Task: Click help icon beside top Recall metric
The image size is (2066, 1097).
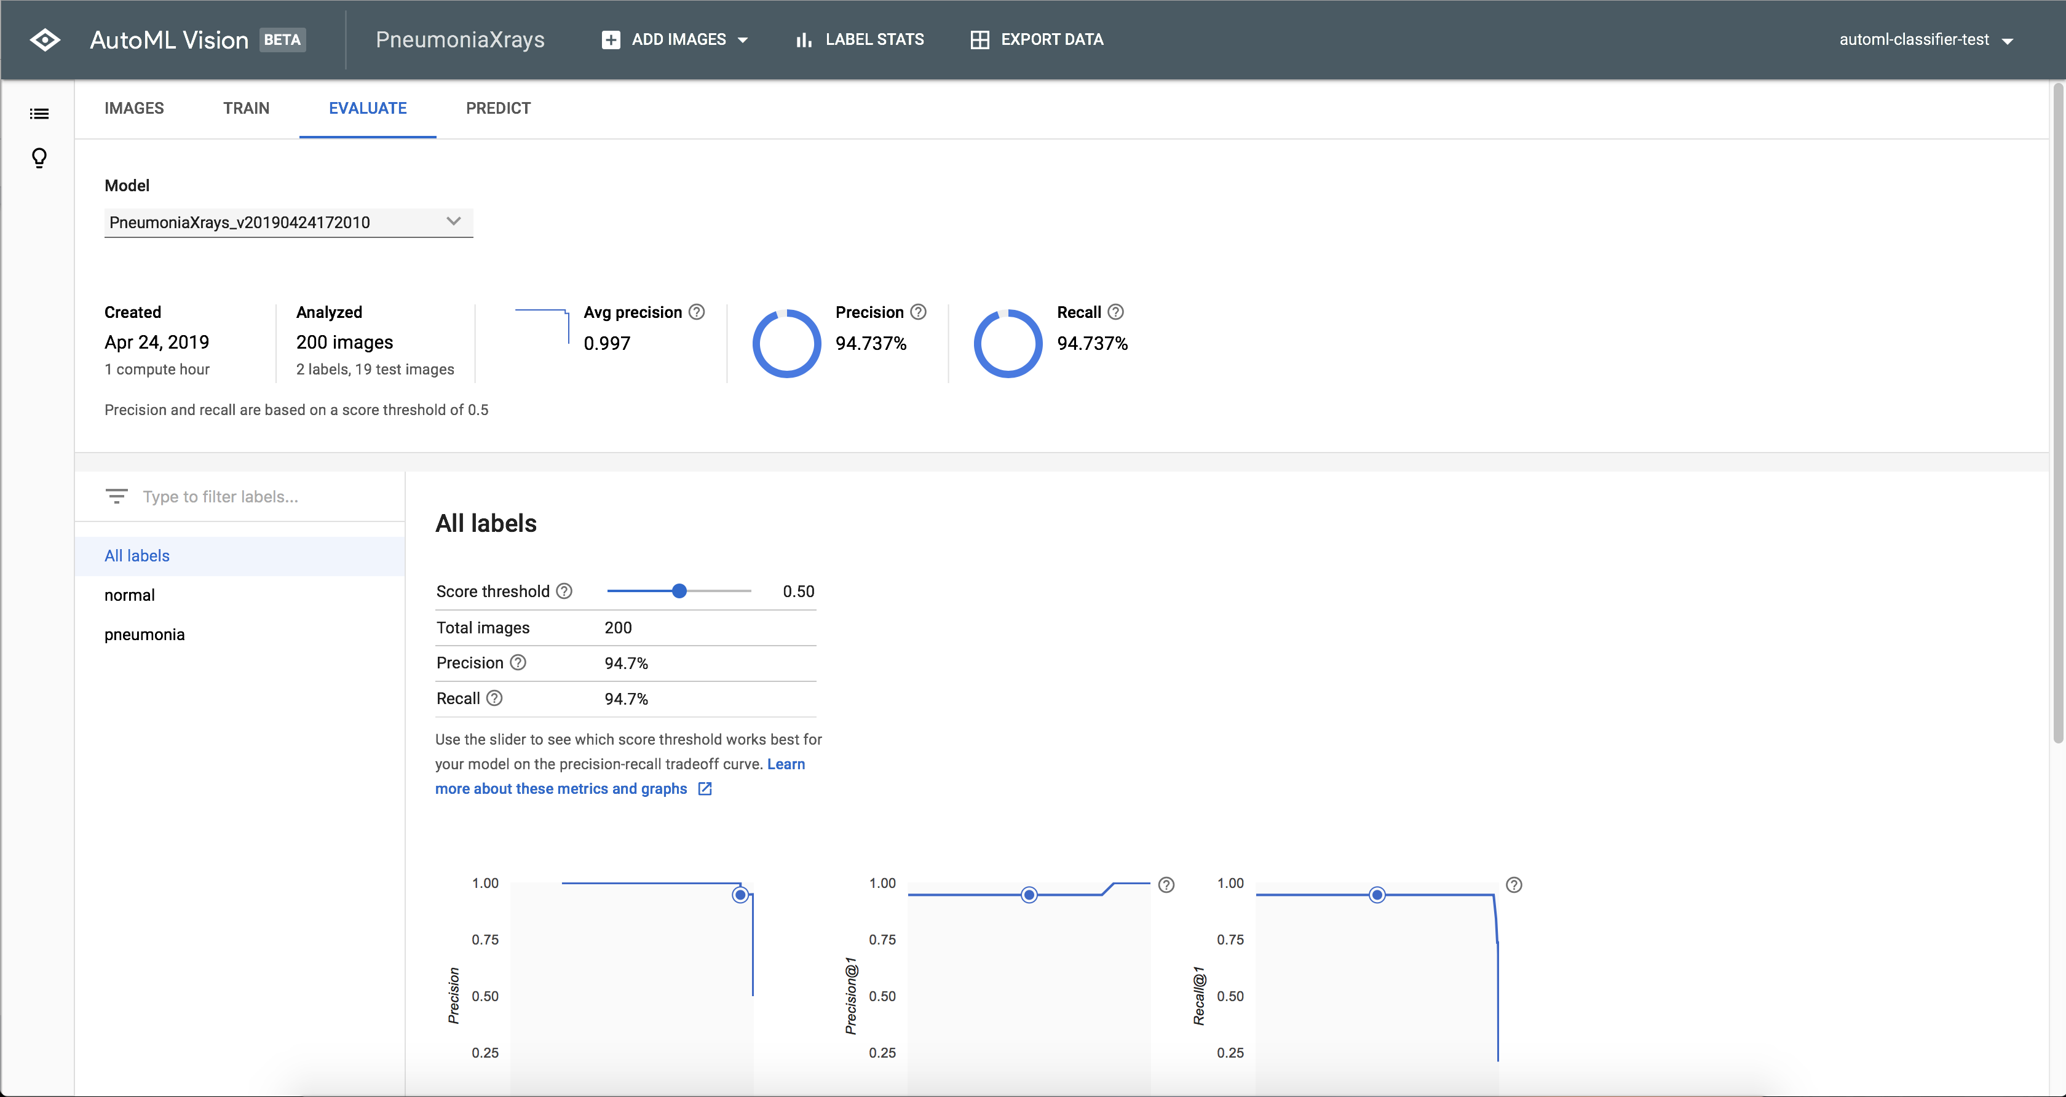Action: 1115,312
